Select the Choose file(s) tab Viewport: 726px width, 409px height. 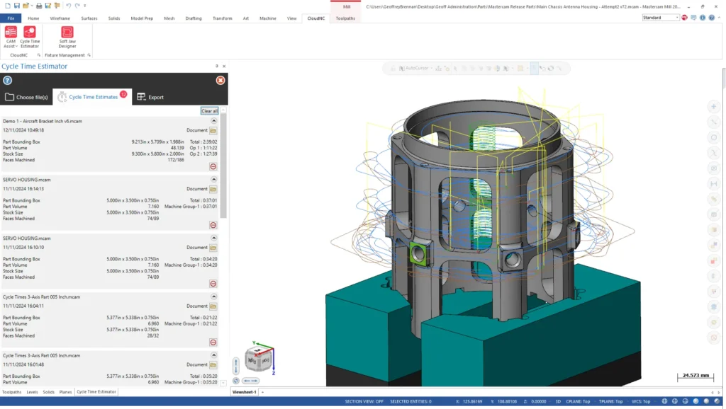(x=26, y=97)
